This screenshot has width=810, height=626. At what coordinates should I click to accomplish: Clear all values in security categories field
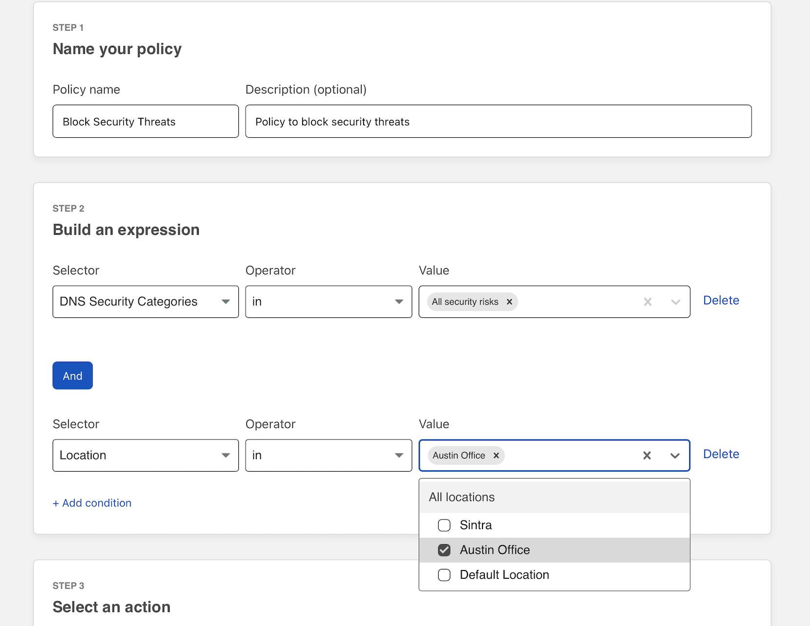[648, 302]
